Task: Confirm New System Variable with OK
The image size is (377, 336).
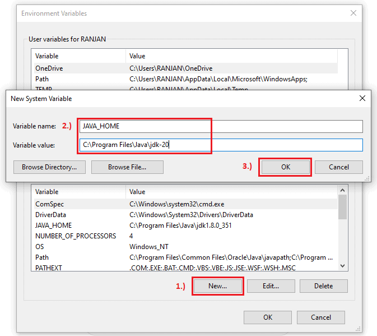Action: click(x=285, y=167)
